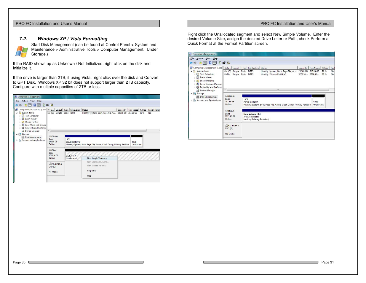This screenshot has width=366, height=283.
Task: Choose New Simple Volume... from context menu
Action: (x=100, y=158)
